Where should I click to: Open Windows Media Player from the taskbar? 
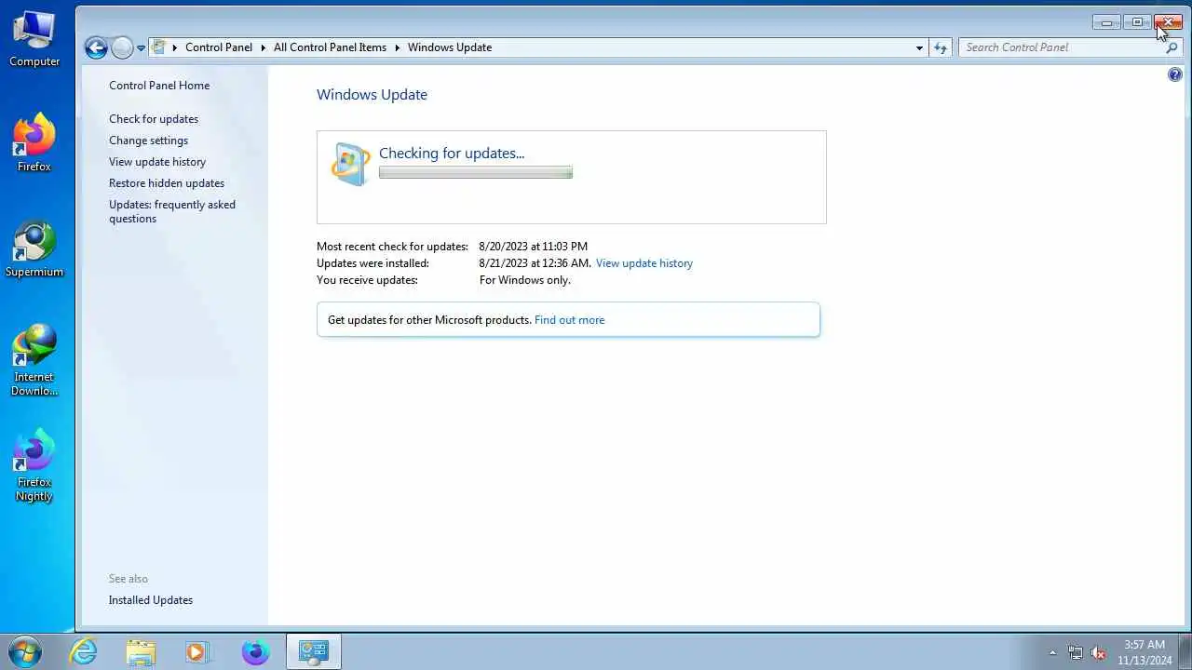coord(197,651)
